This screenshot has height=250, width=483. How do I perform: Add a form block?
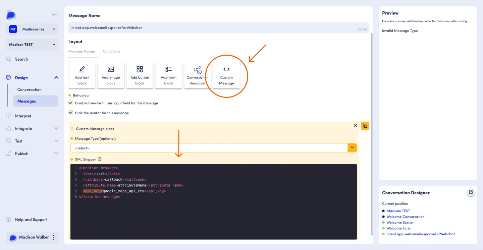pos(169,75)
